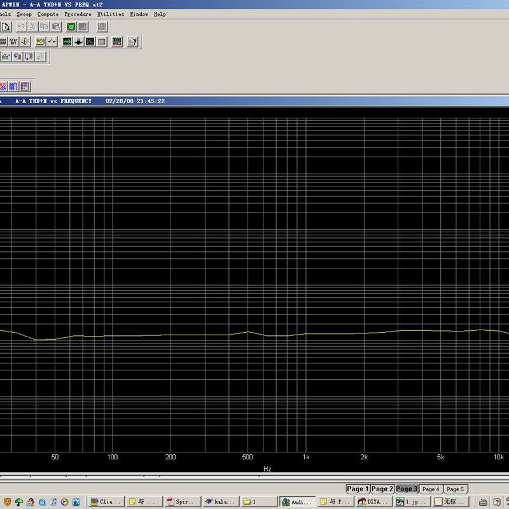Switch to Page 4 tab

pos(431,489)
